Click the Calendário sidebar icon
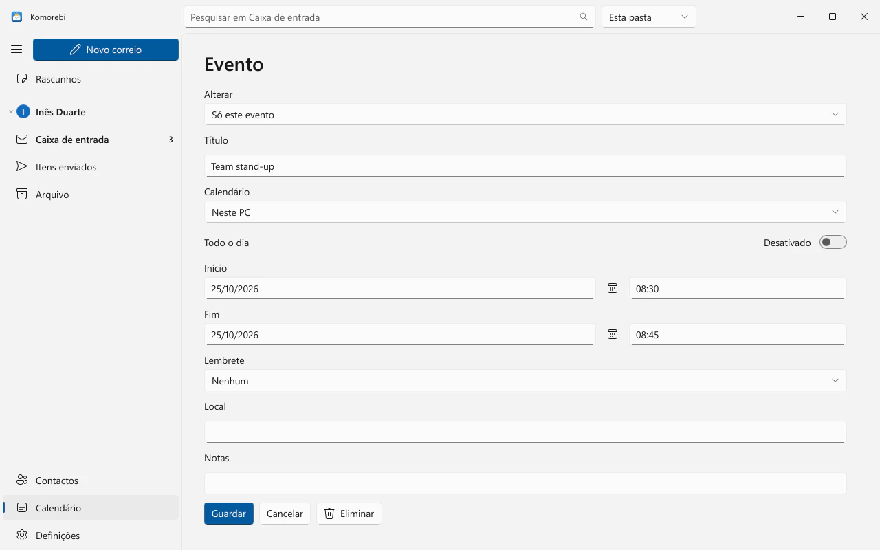This screenshot has width=880, height=550. point(22,508)
